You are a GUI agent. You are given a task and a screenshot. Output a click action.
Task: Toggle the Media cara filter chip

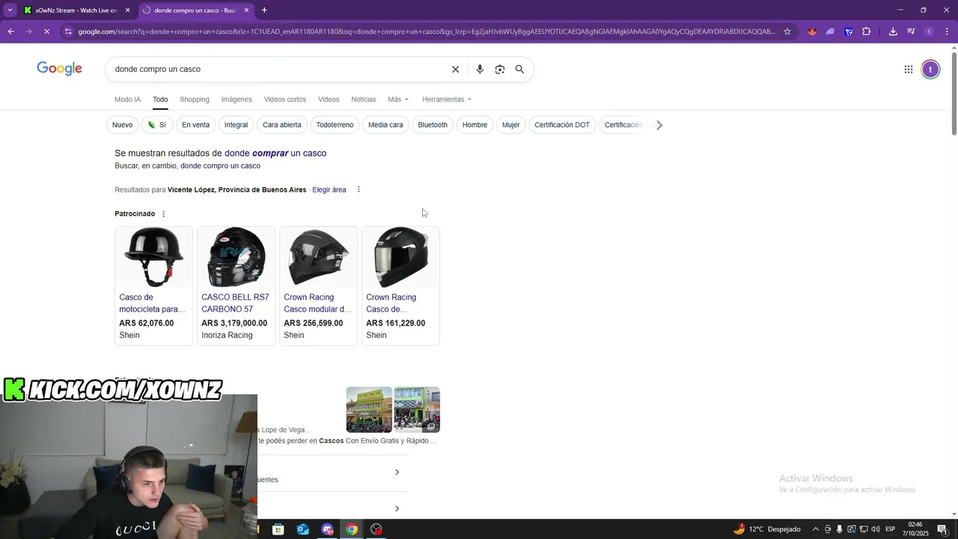[x=385, y=125]
